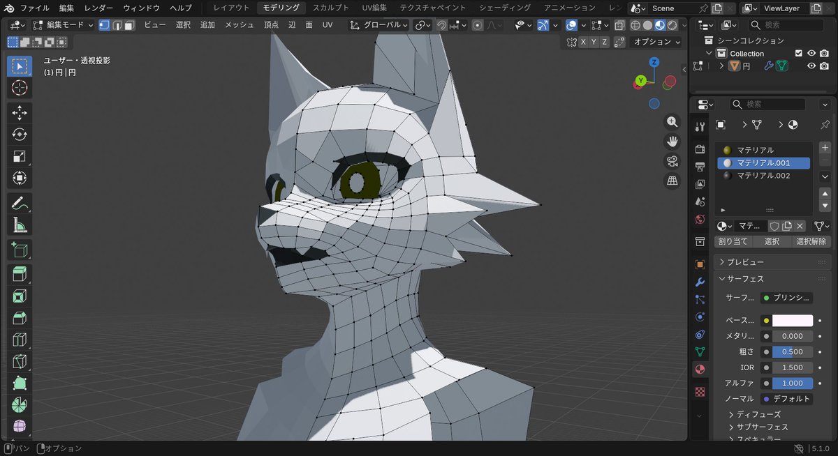The image size is (838, 456).
Task: Open the ファイル menu
Action: pos(34,8)
